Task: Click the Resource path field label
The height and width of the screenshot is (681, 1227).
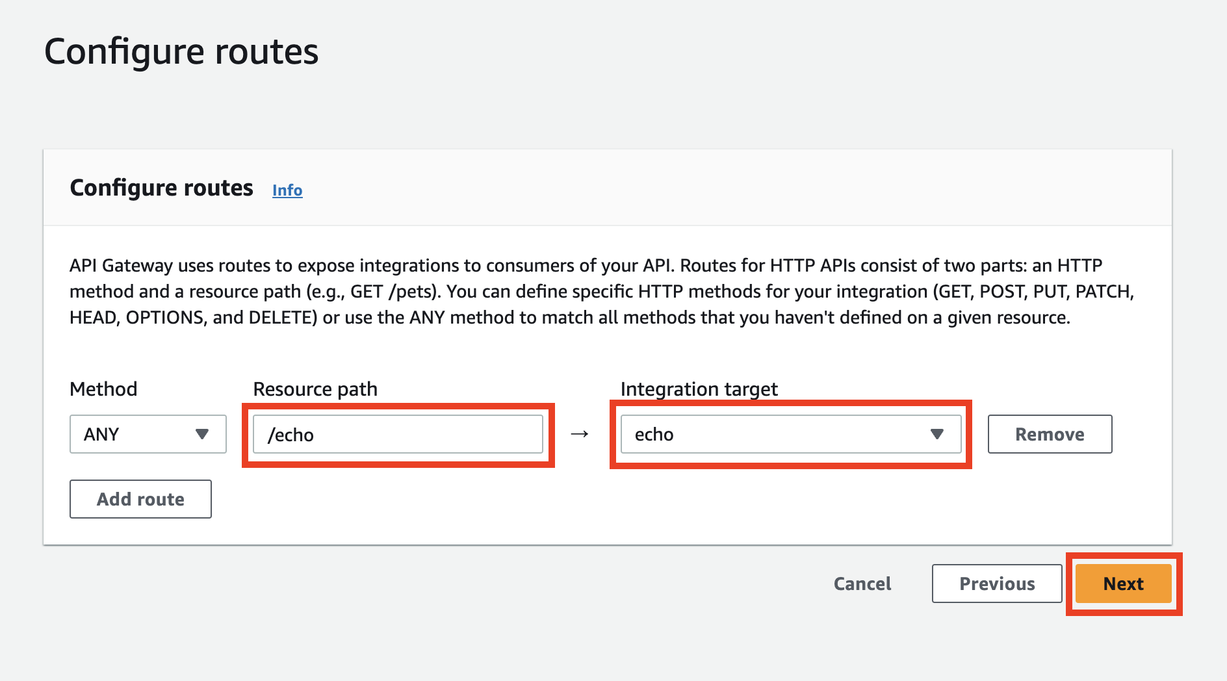Action: (x=315, y=389)
